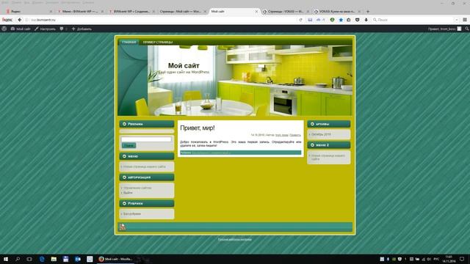
Task: Open Outlook from taskbar
Action: click(x=78, y=259)
